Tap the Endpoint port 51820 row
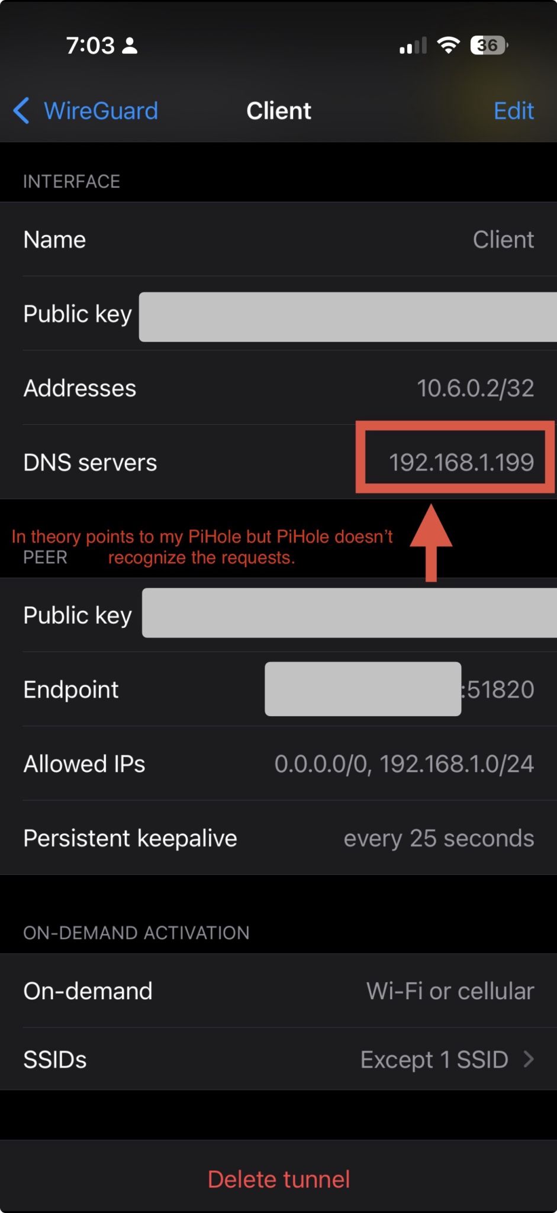 (x=500, y=689)
